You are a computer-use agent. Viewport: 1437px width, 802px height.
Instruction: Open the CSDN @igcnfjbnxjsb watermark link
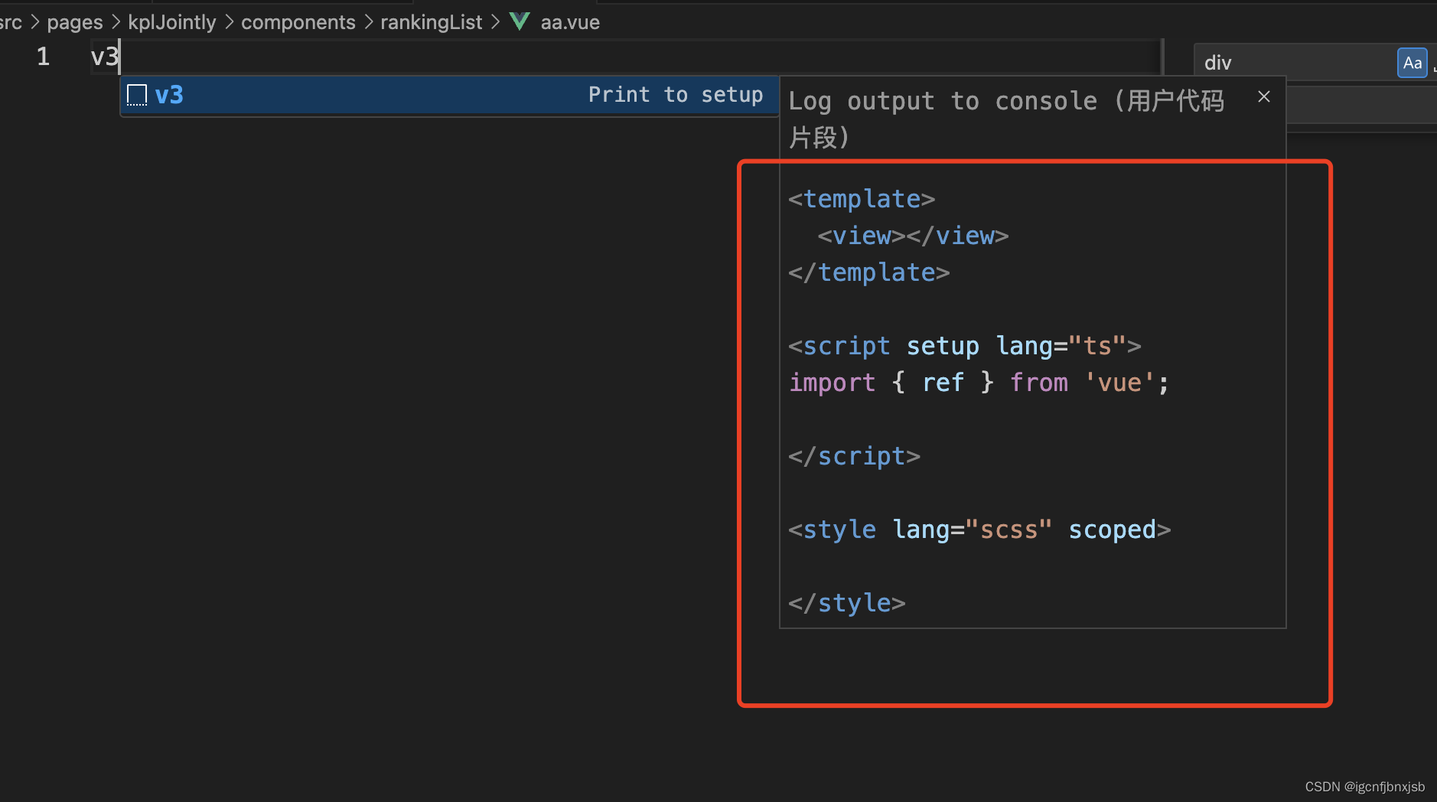click(x=1364, y=786)
